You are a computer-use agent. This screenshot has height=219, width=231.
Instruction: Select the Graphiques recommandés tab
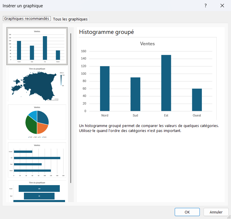[x=27, y=19]
